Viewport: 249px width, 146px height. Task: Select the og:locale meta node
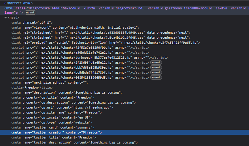(52, 117)
